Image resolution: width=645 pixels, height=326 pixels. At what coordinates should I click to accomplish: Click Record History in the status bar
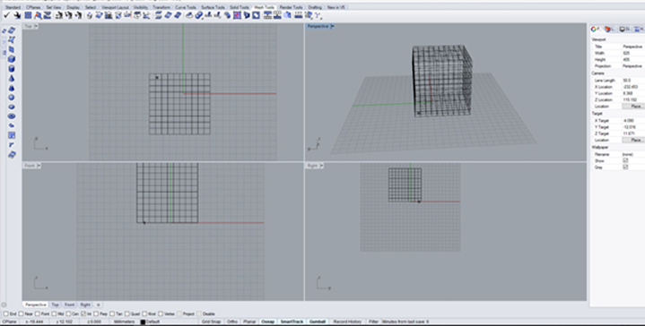[347, 322]
